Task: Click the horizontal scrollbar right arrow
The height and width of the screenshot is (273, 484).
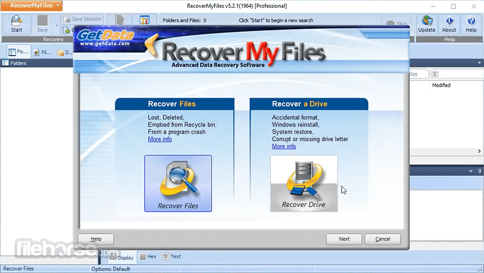Action: pos(479,151)
